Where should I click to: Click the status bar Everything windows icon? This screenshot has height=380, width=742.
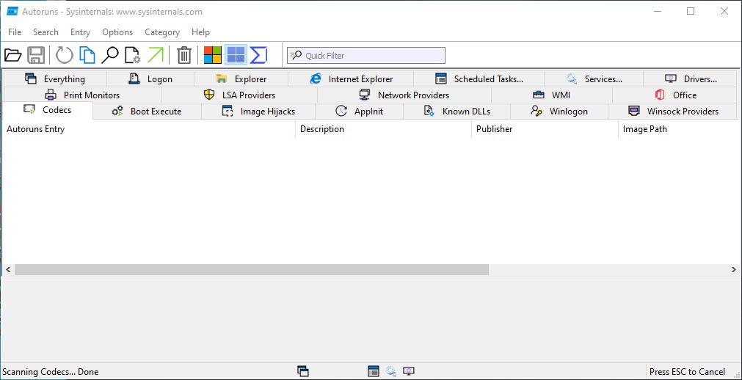coord(303,371)
